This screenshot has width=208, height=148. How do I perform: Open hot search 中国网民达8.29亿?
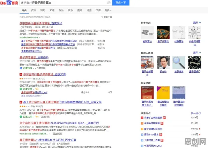153,146
